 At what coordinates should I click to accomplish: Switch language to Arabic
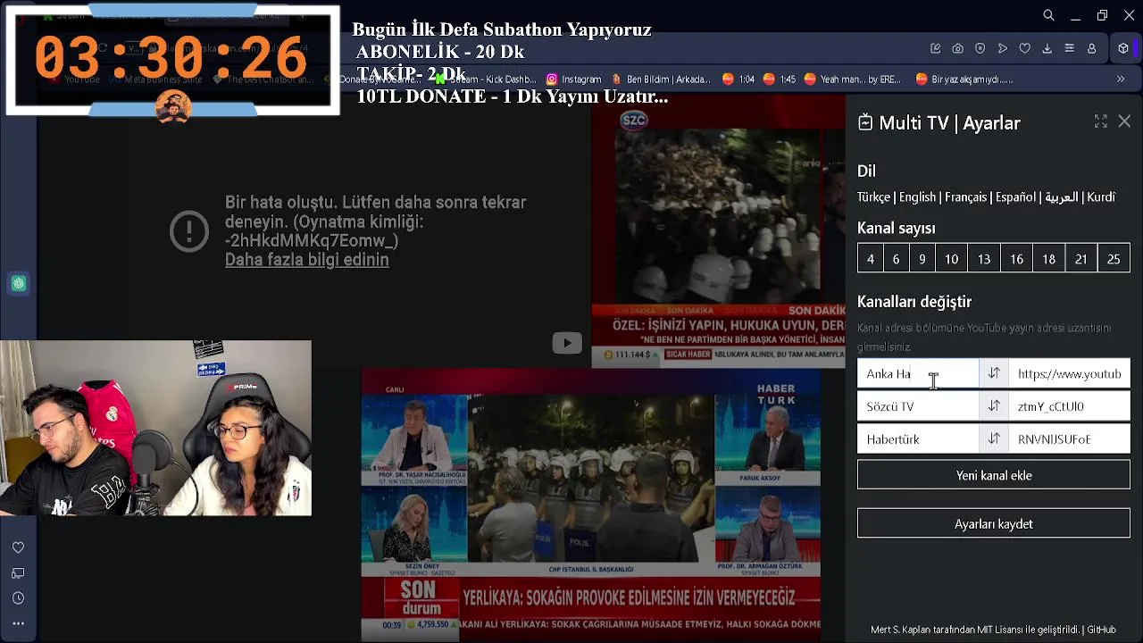click(x=1061, y=197)
